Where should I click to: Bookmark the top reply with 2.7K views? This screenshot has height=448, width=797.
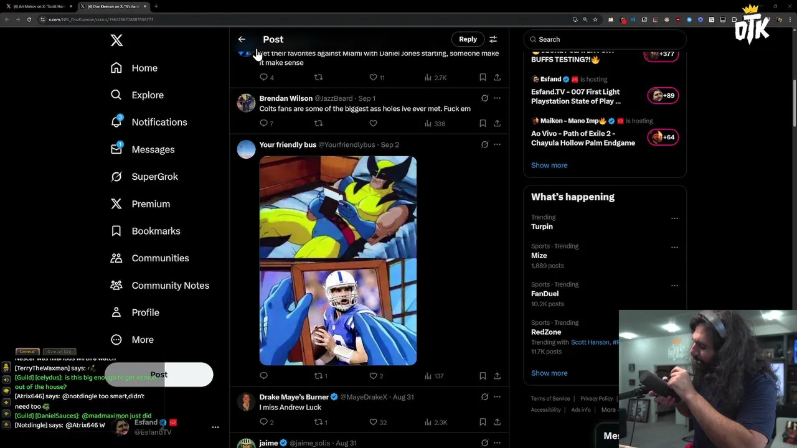point(483,77)
